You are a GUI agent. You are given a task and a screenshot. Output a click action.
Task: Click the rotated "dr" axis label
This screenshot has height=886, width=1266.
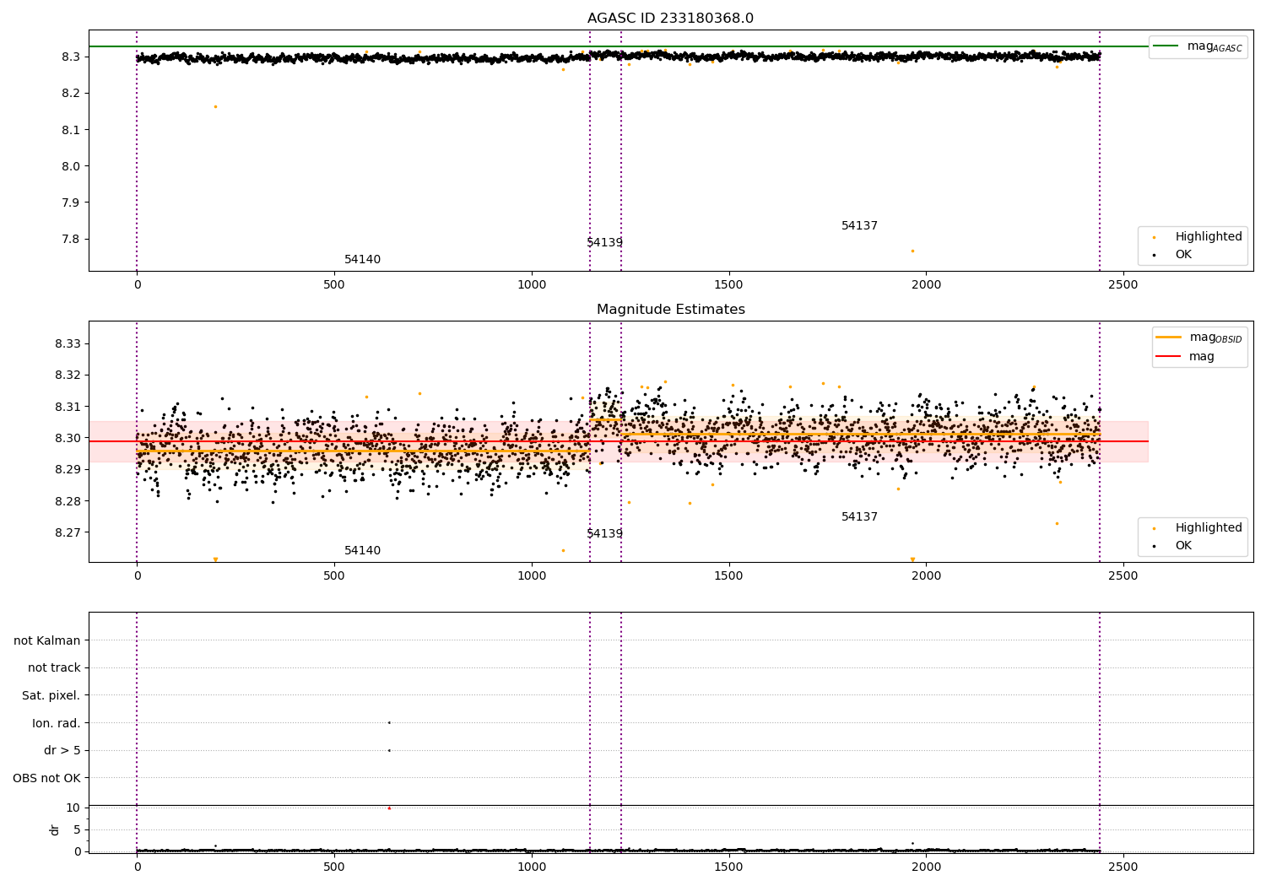tap(55, 829)
